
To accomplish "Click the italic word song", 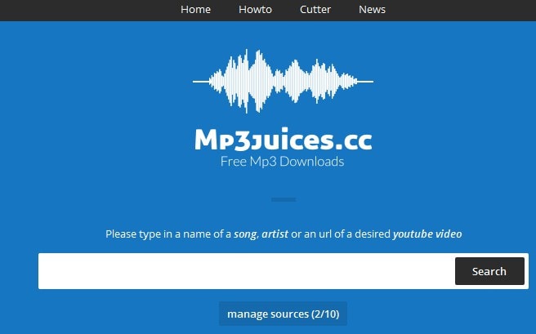I will coord(245,234).
